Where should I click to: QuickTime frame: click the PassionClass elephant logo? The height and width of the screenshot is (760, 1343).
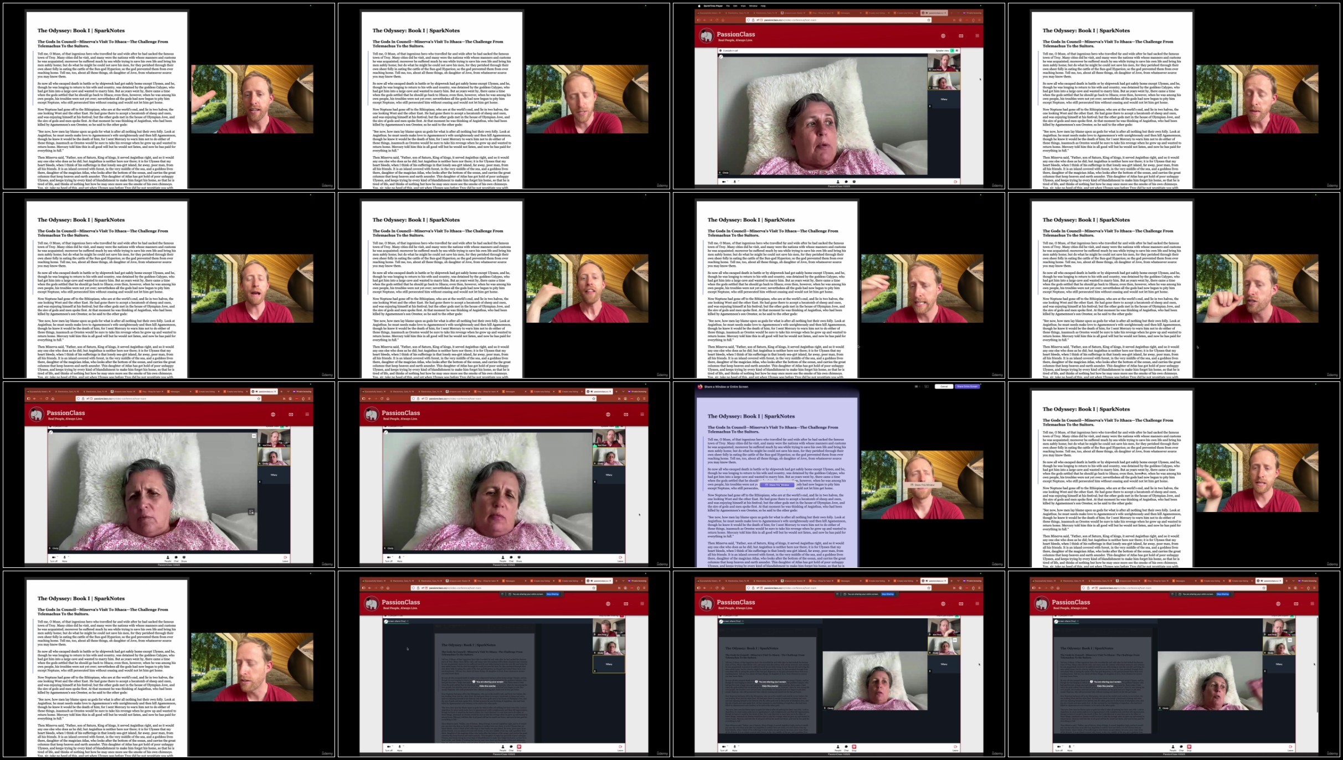click(x=706, y=37)
